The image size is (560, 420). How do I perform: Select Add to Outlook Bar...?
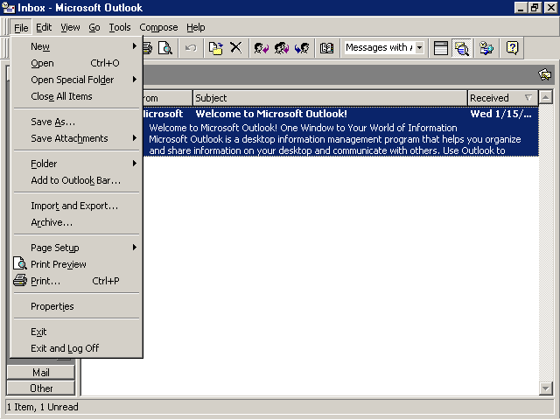[76, 180]
